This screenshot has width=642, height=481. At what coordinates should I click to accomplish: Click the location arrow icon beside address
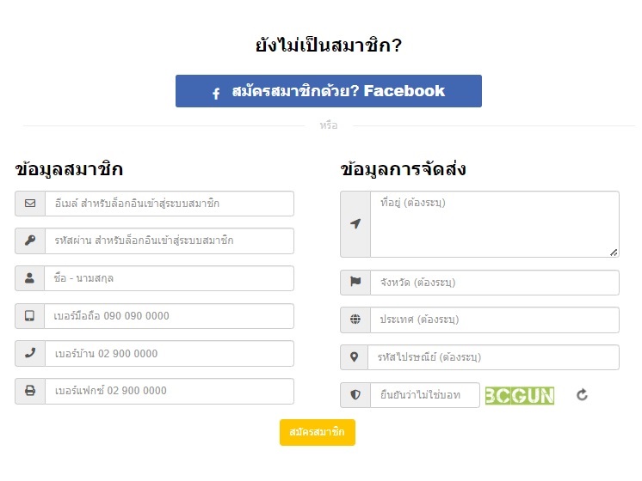pos(355,224)
